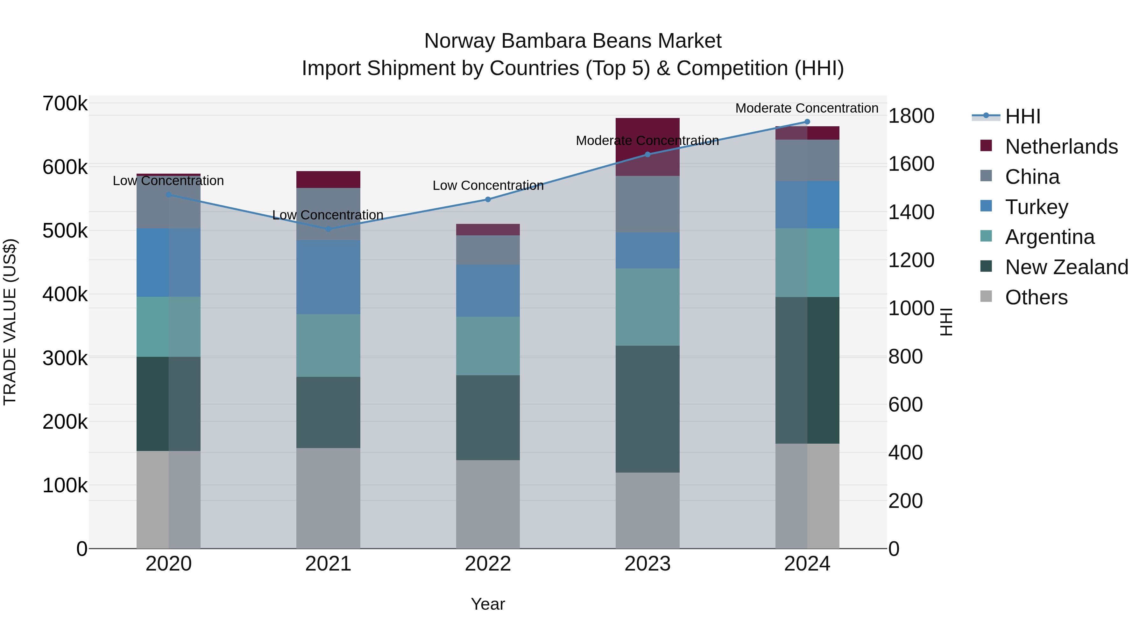Toggle Argentina series in the legend
1146x644 pixels.
[1037, 237]
